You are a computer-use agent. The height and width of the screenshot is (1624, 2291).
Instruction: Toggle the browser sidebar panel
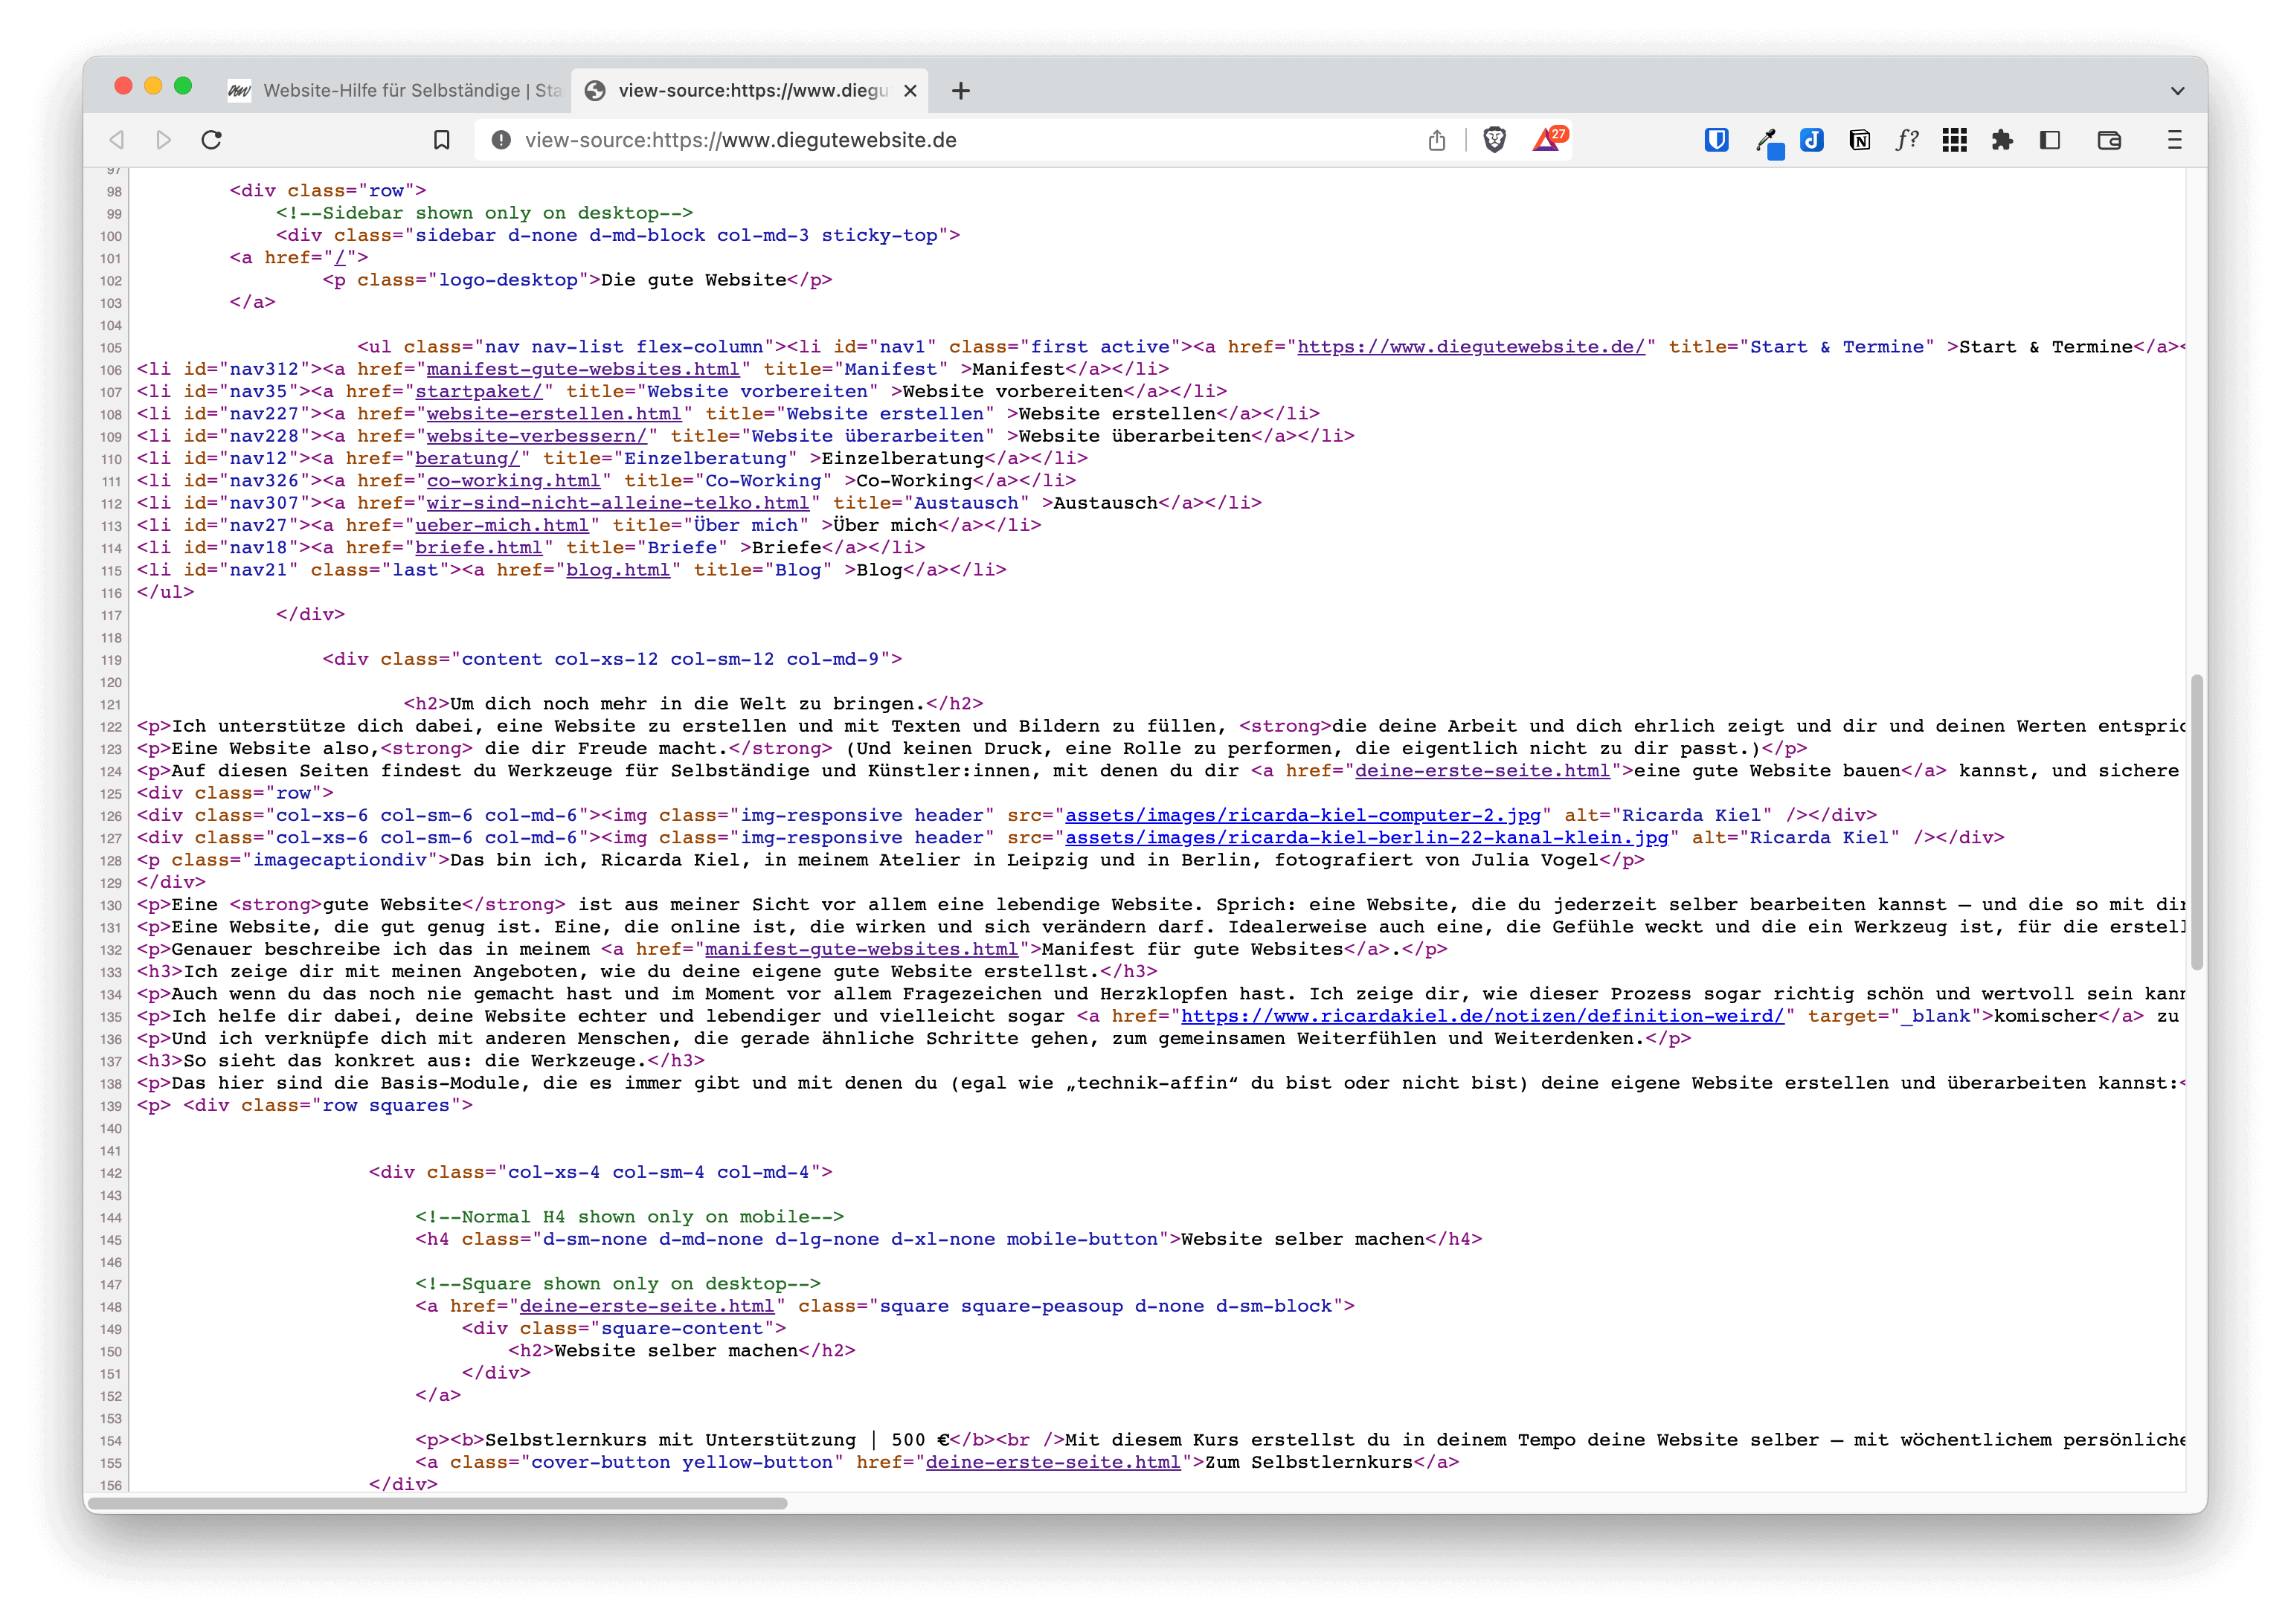point(2050,140)
